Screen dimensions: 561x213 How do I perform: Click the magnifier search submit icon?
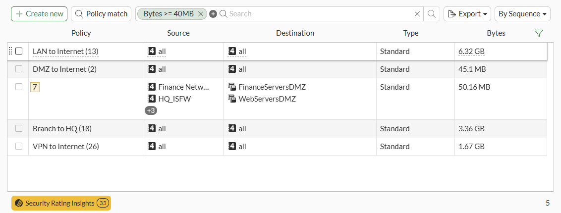pyautogui.click(x=432, y=14)
